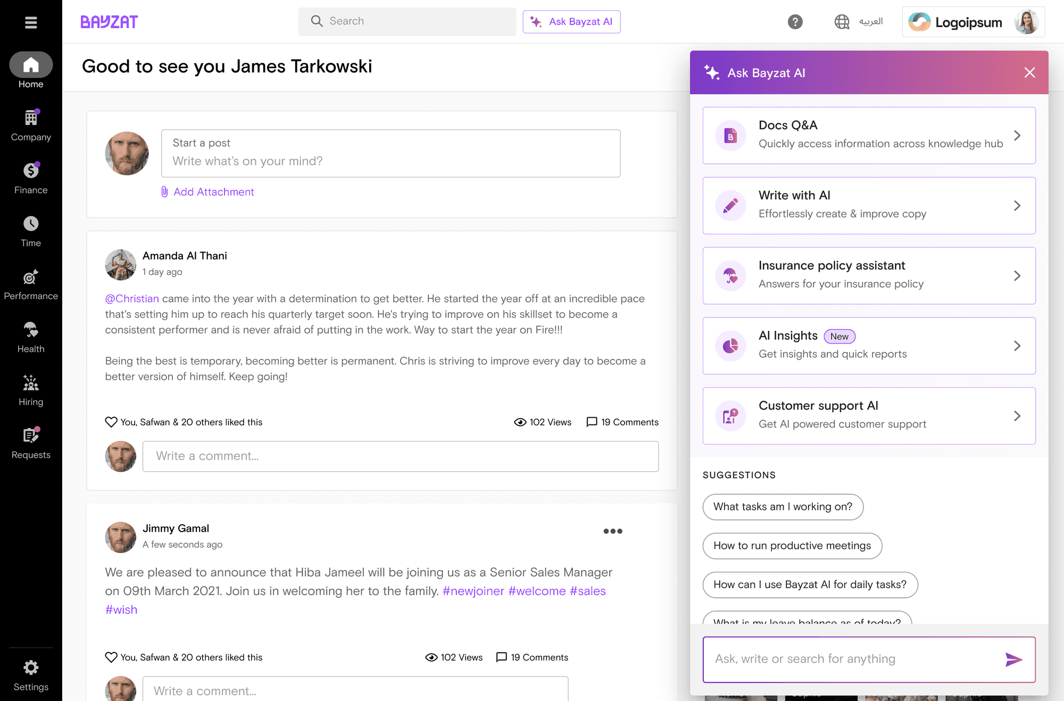Click the Ask Bayzat AI button in the header
The width and height of the screenshot is (1064, 701).
(x=571, y=22)
